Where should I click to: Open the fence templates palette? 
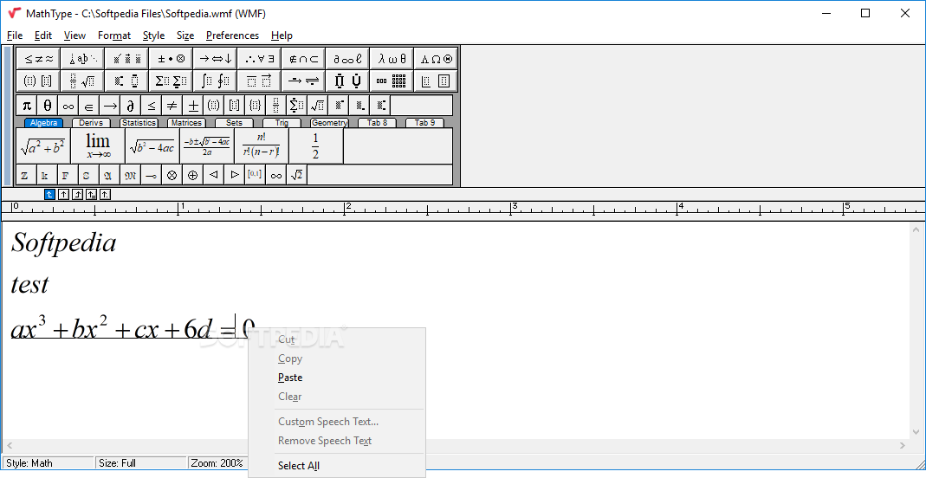click(x=38, y=81)
